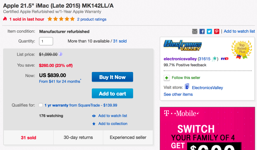This screenshot has height=150, width=257.
Task: Click the green plus follow seller icon
Action: (167, 78)
